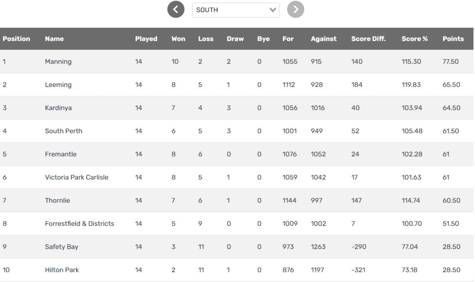Click the Won column header
The width and height of the screenshot is (475, 282).
(178, 39)
